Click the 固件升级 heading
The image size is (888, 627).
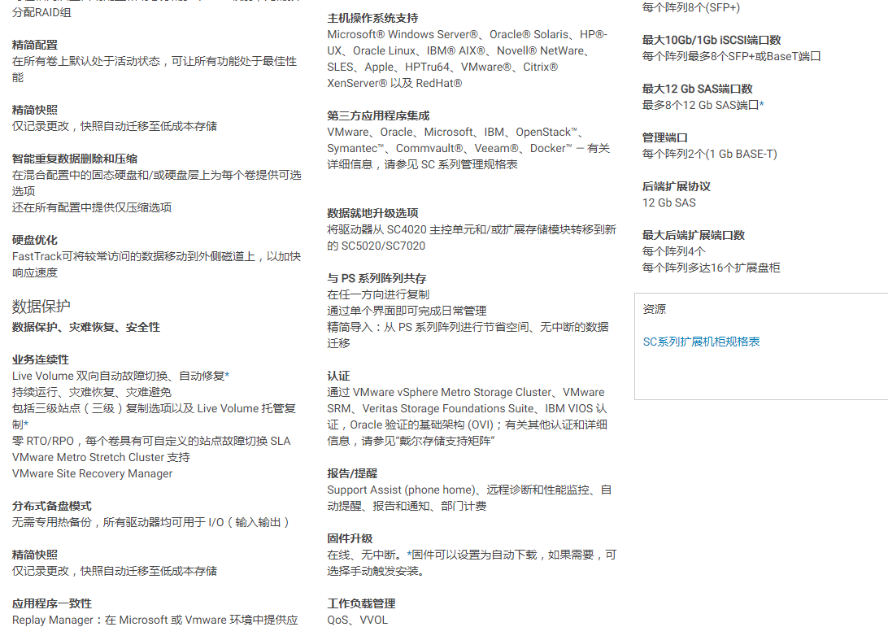tap(350, 538)
